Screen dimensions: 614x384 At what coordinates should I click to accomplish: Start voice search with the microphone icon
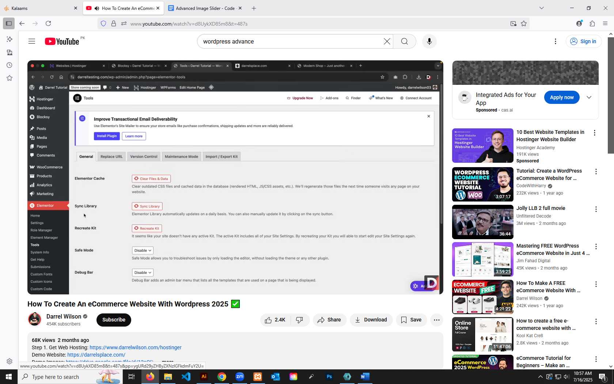(429, 41)
